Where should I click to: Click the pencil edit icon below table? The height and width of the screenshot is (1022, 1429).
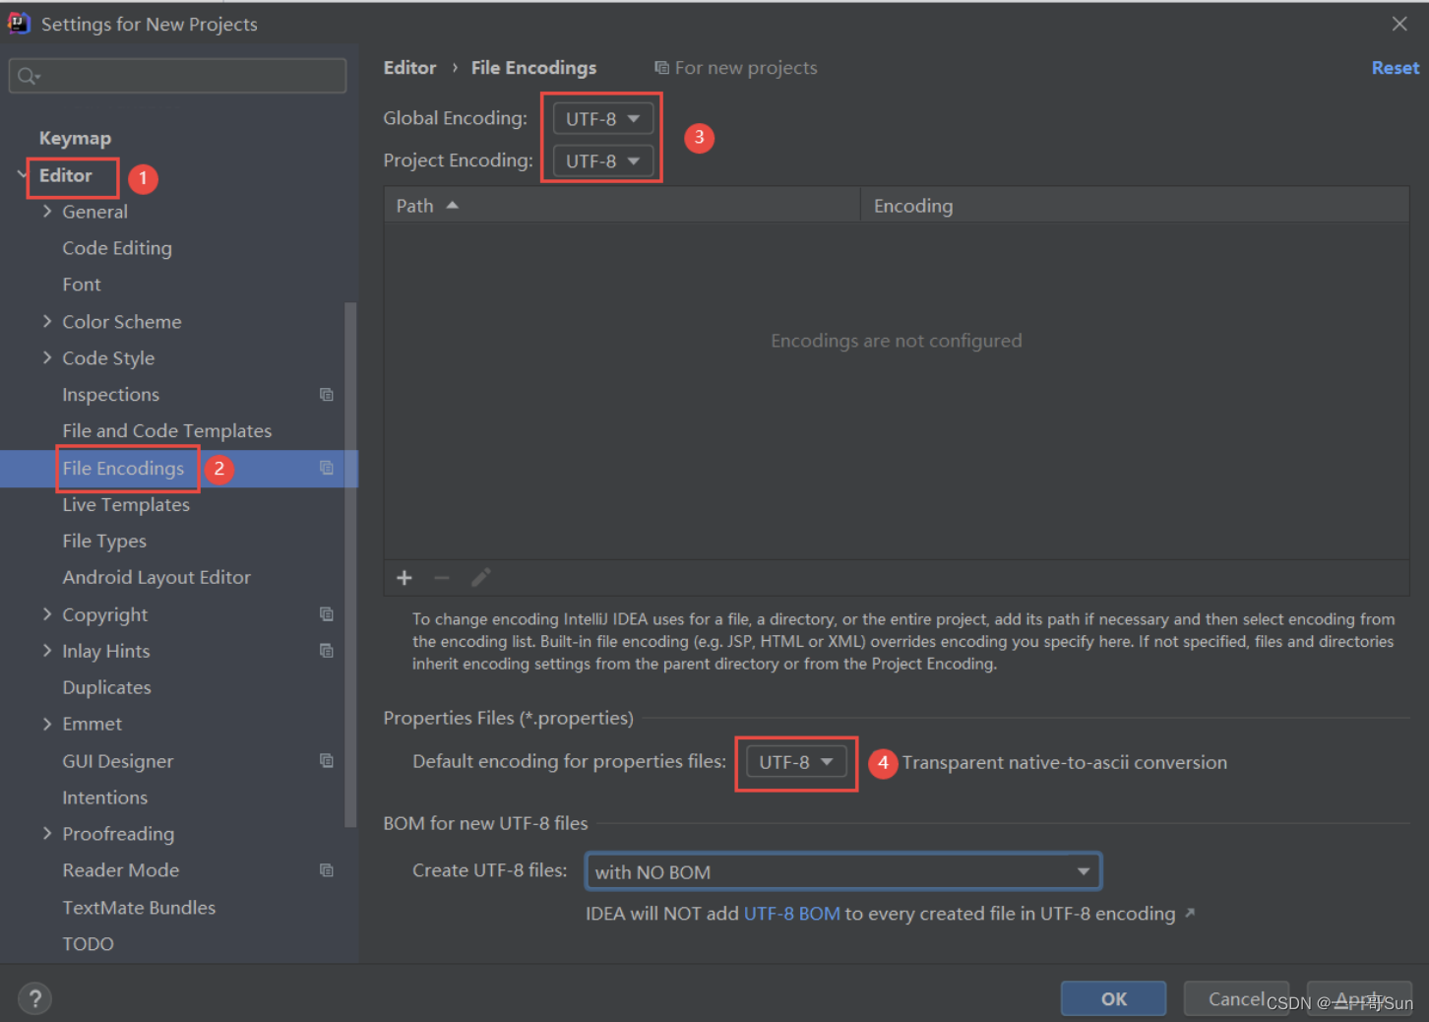click(480, 578)
